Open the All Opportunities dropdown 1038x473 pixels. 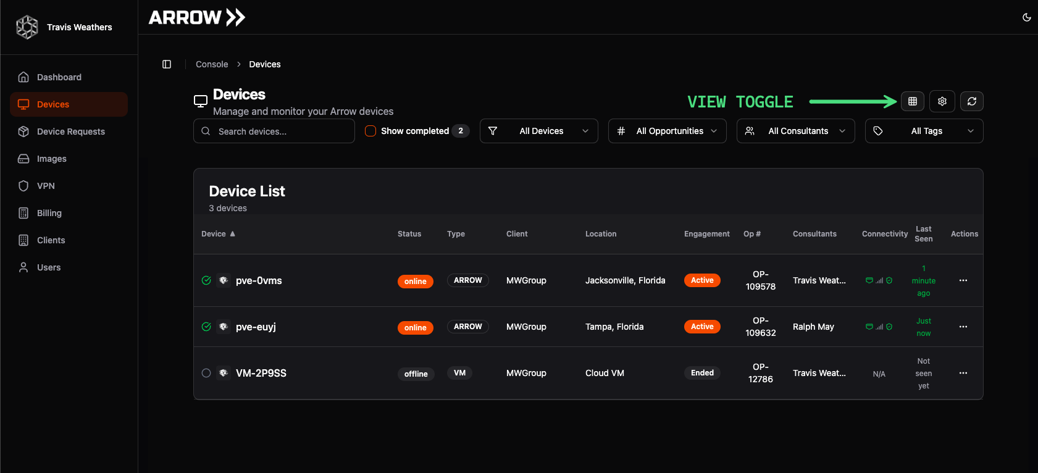pos(668,131)
